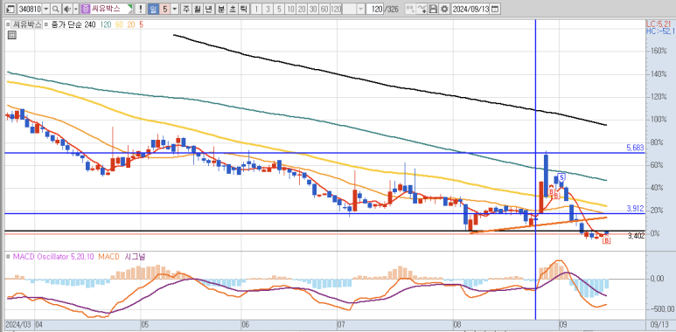Open the stock code history dropdown
The width and height of the screenshot is (676, 332).
(45, 9)
